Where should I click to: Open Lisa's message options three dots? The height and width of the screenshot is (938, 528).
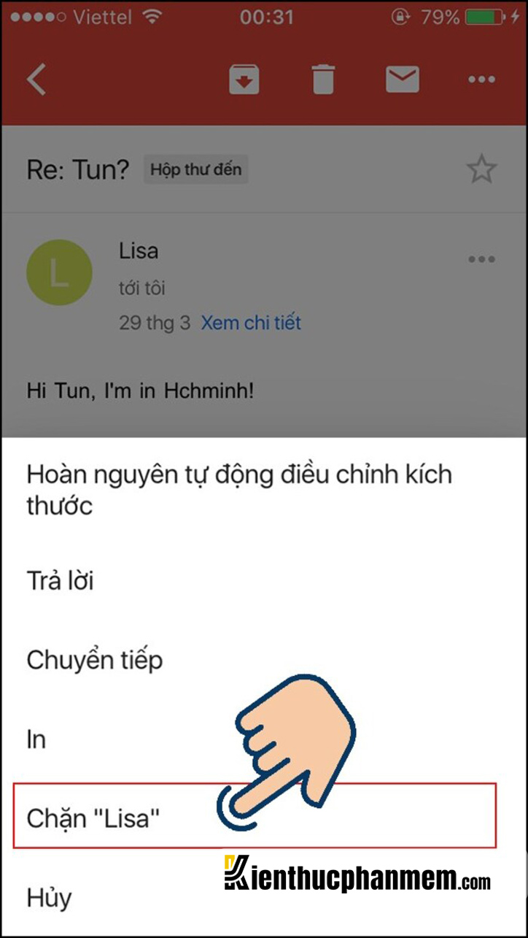point(481,259)
